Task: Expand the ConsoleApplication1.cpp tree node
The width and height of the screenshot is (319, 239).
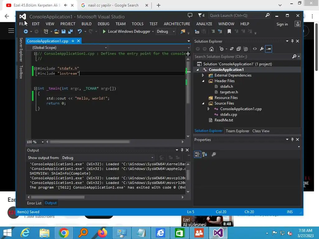Action: tap(208, 109)
